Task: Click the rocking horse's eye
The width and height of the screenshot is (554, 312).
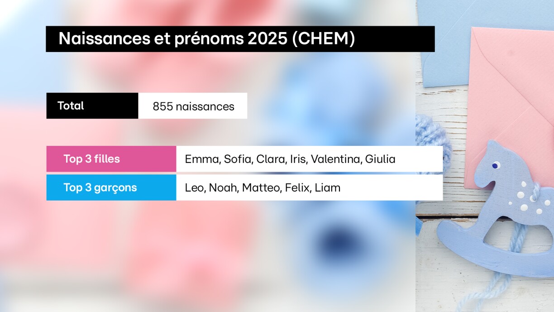Action: coord(496,165)
